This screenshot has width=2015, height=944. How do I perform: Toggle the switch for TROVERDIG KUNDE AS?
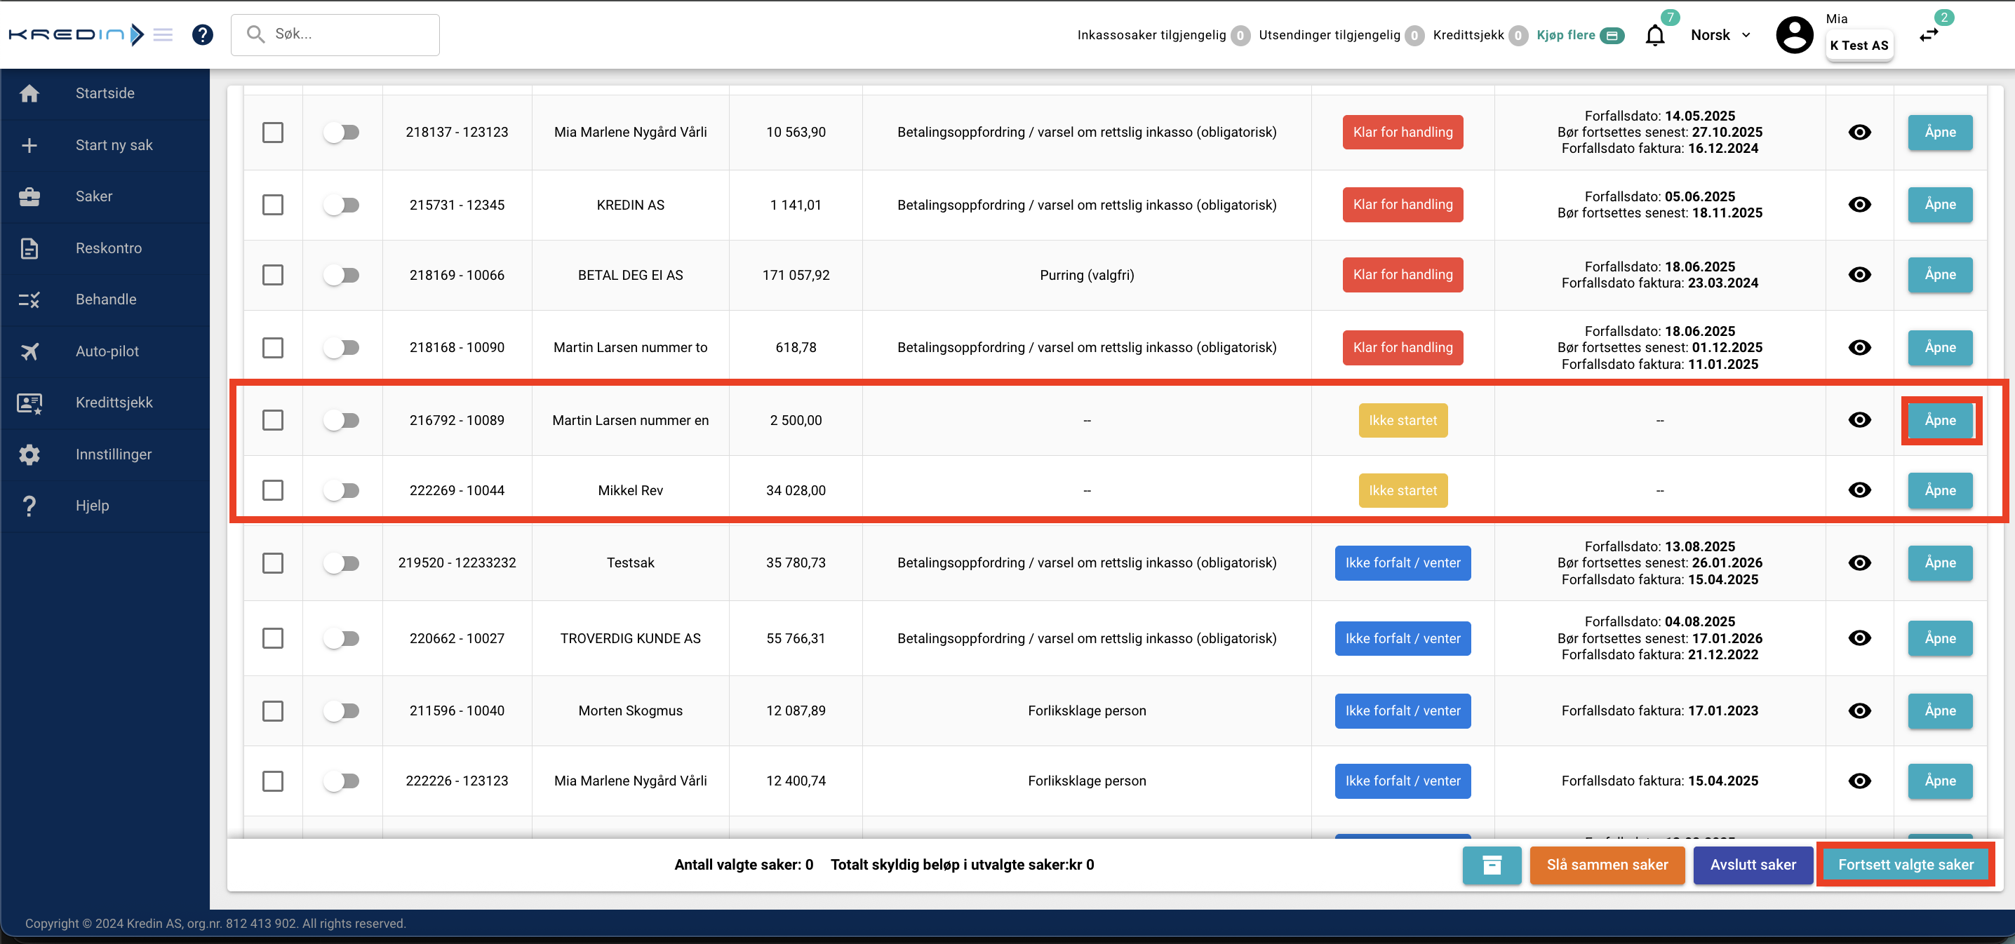pos(342,638)
